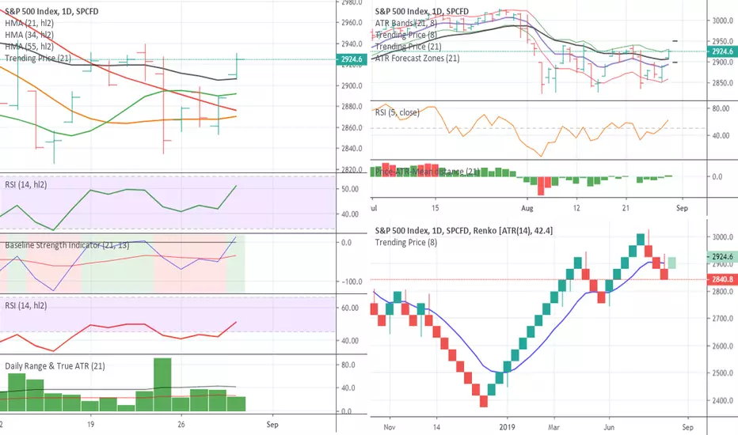This screenshot has width=738, height=435.
Task: Click the lower RSI (14, hl2) label with red line
Action: tap(26, 305)
